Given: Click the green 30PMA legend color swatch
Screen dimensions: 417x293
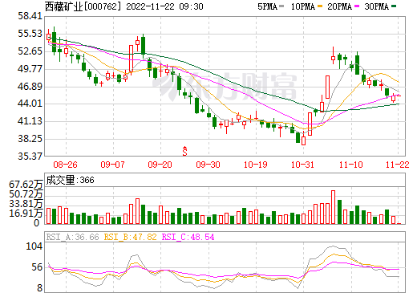Looking at the screenshot, I should click(x=394, y=6).
